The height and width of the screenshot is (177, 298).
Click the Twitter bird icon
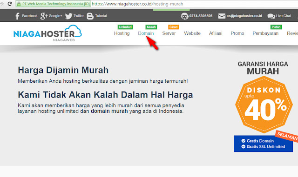(68, 16)
